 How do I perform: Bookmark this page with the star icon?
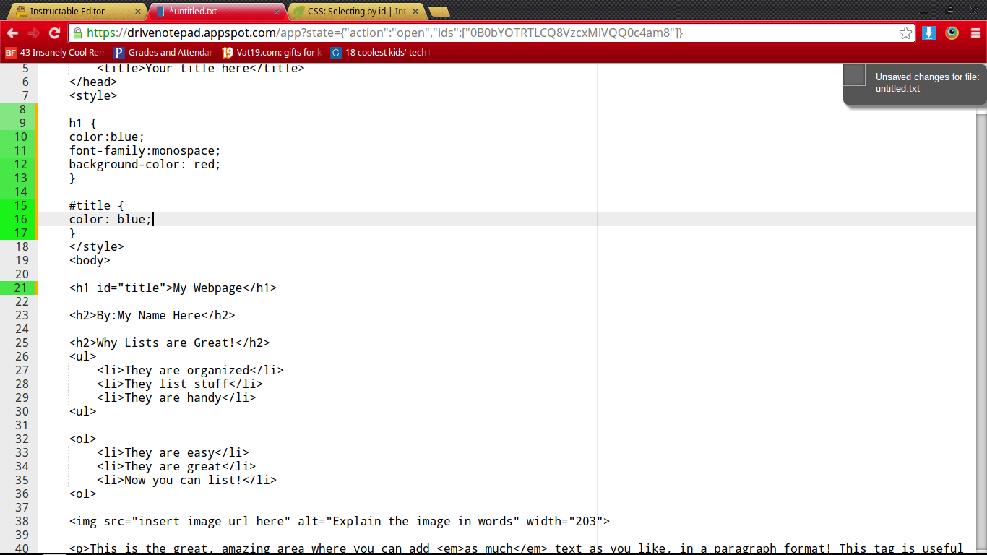click(x=905, y=33)
